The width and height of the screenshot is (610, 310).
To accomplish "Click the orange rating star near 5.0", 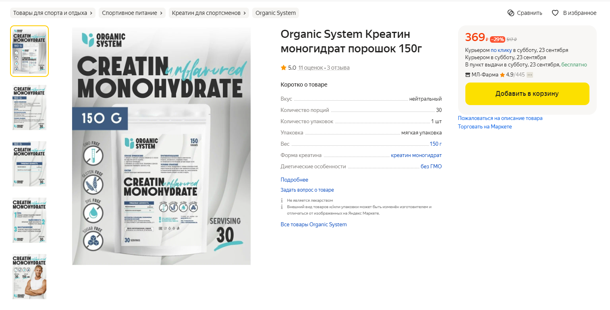I will (x=284, y=68).
